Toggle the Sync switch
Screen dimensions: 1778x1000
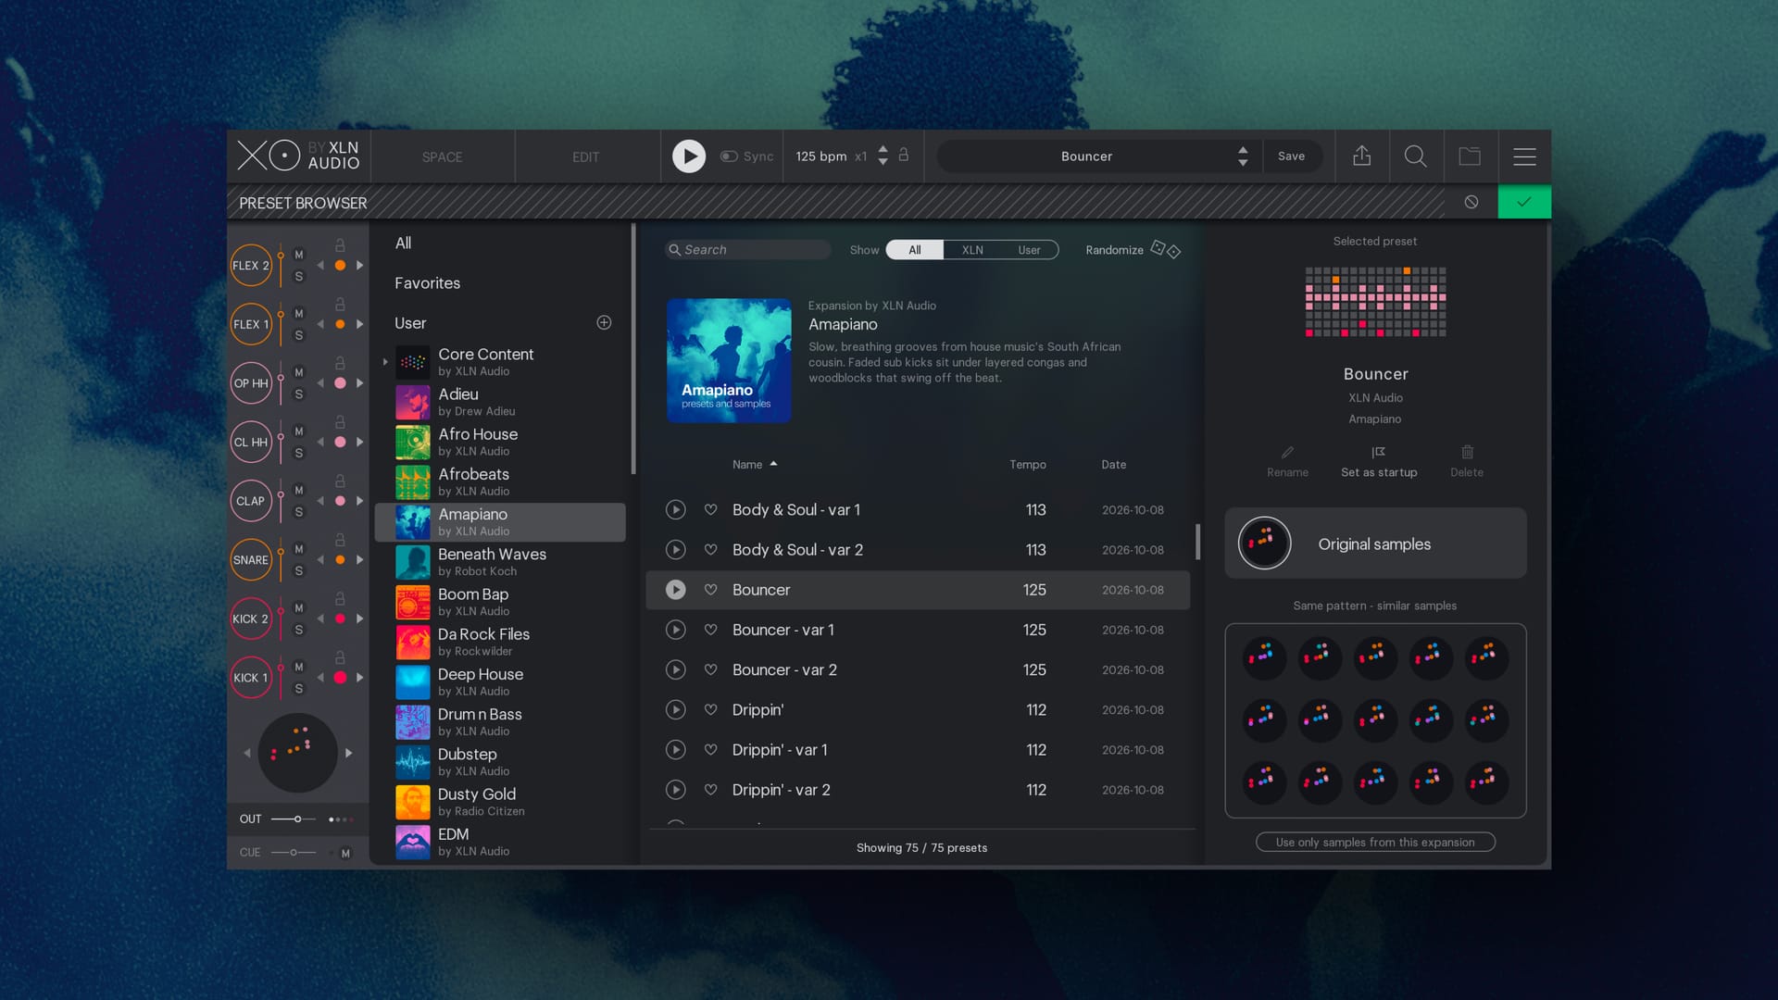point(729,156)
